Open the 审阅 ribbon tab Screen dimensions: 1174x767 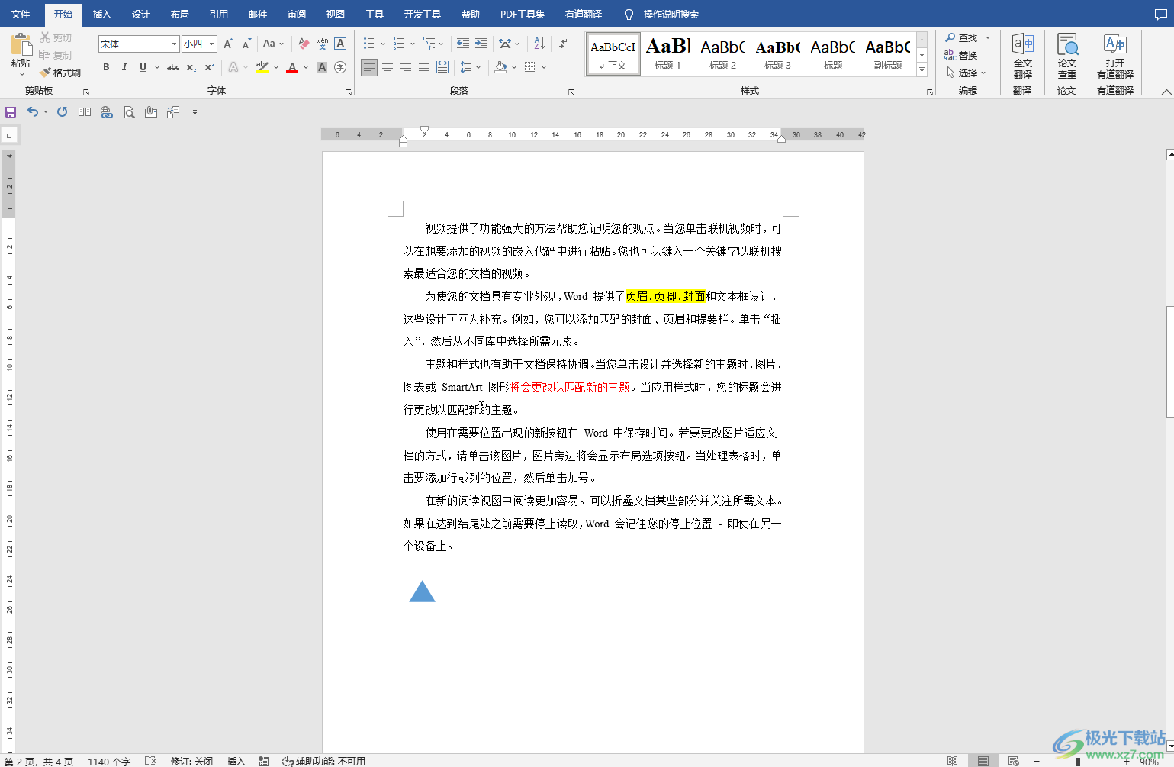297,15
